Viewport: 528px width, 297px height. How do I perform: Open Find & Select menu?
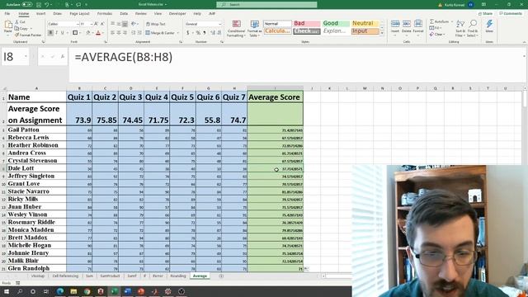pos(473,28)
